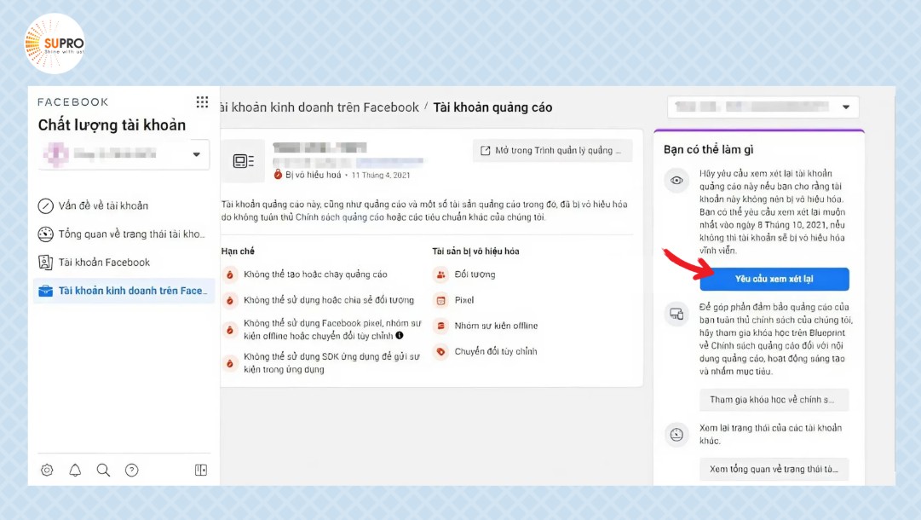Click the disabled status icon near 'Bị vô hiệu hoá'
Viewport: 921px width, 520px height.
click(279, 175)
